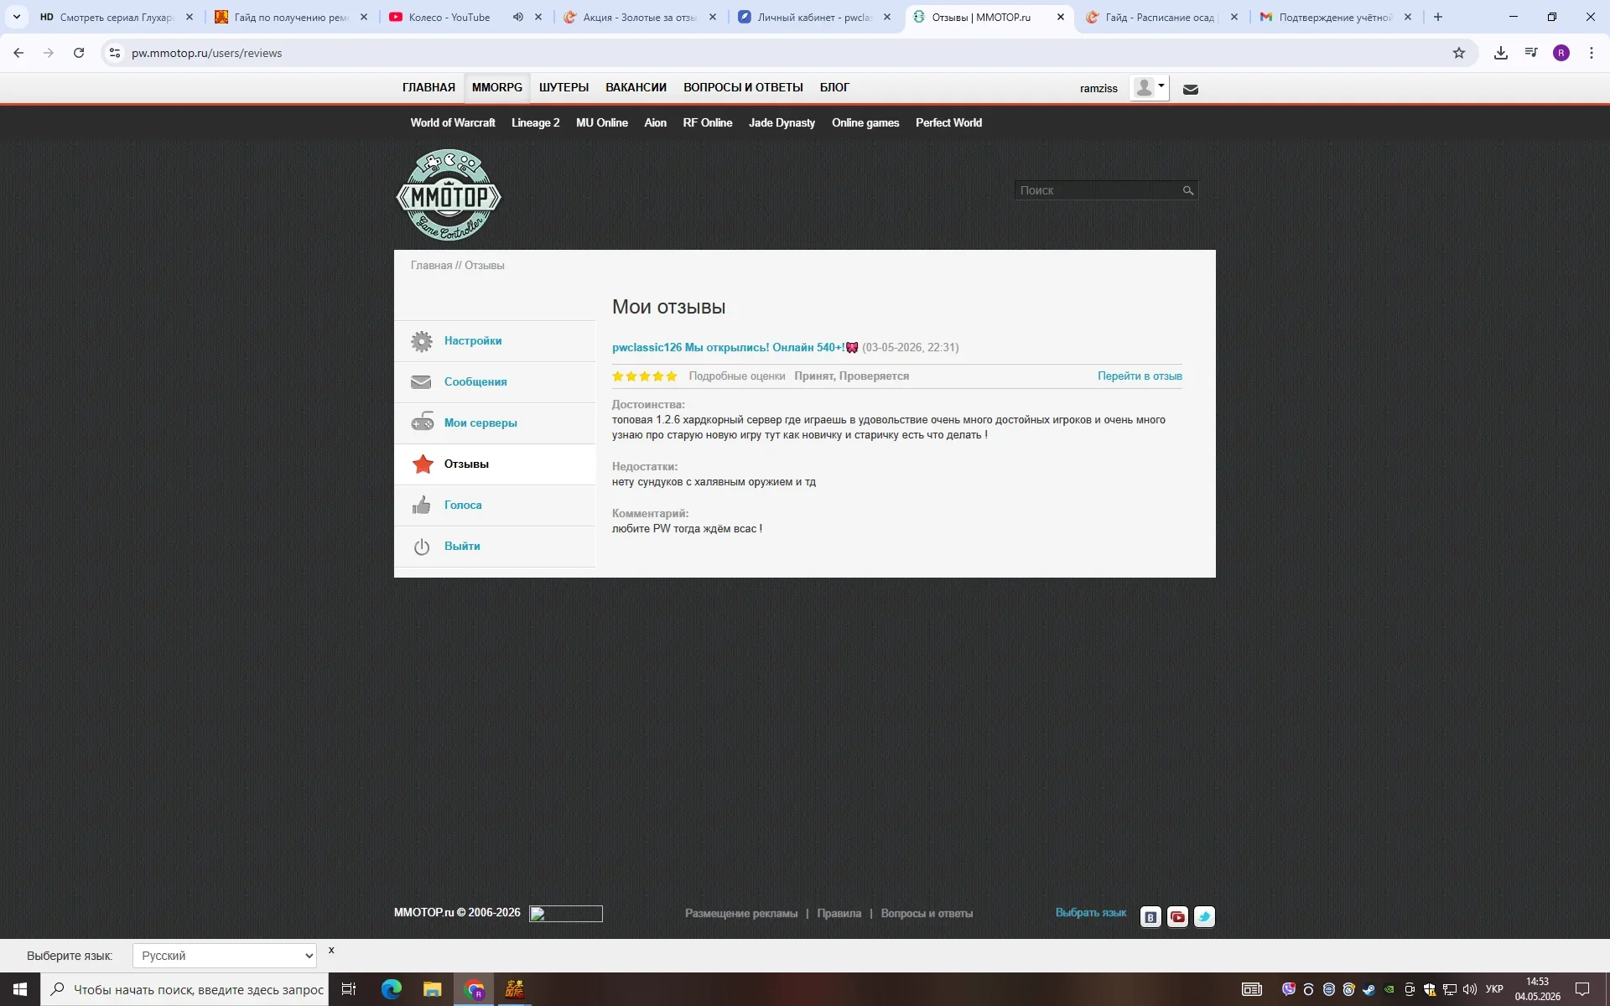Open the Правила footer link
The width and height of the screenshot is (1610, 1006).
tap(839, 914)
